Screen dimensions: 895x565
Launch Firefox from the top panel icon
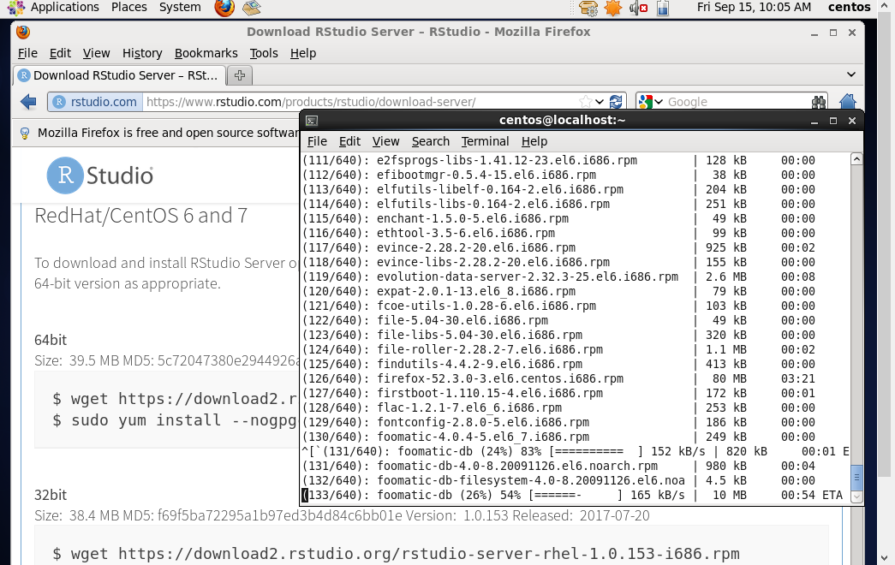point(224,8)
